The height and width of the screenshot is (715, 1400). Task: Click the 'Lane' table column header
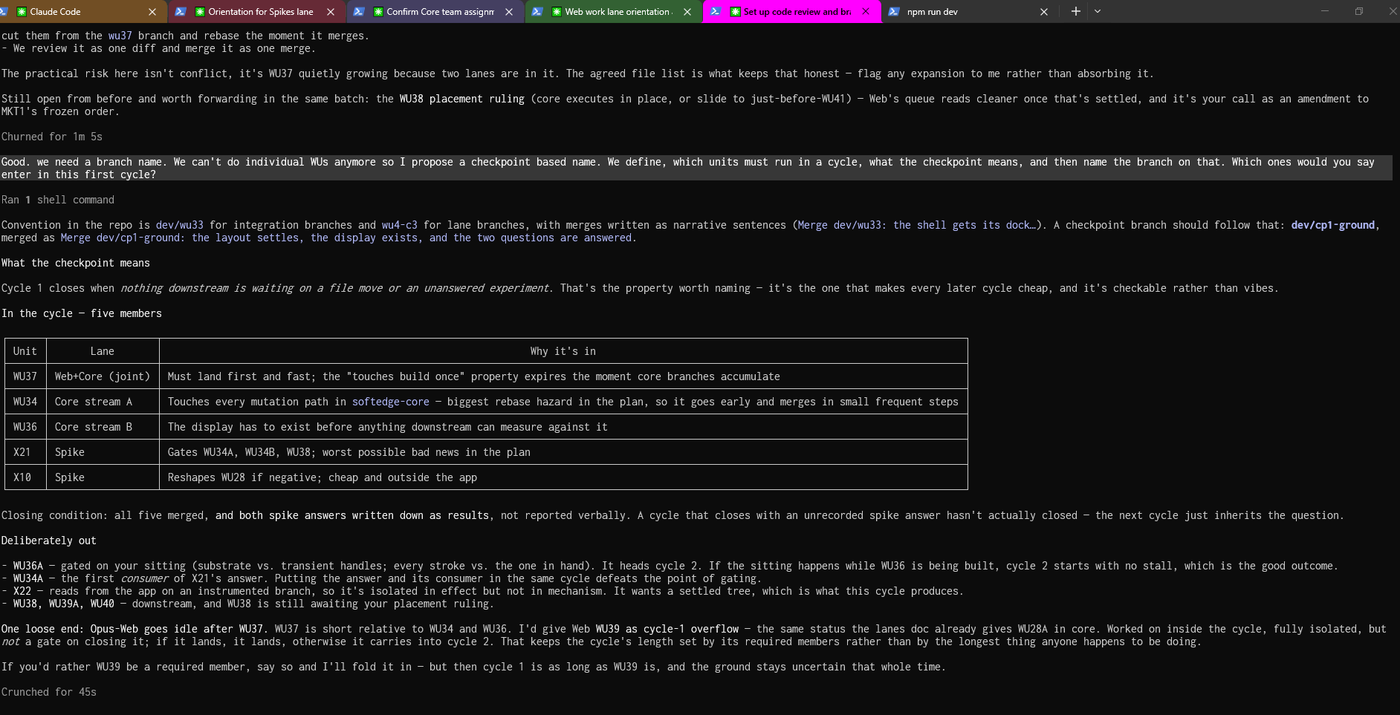[x=102, y=351]
